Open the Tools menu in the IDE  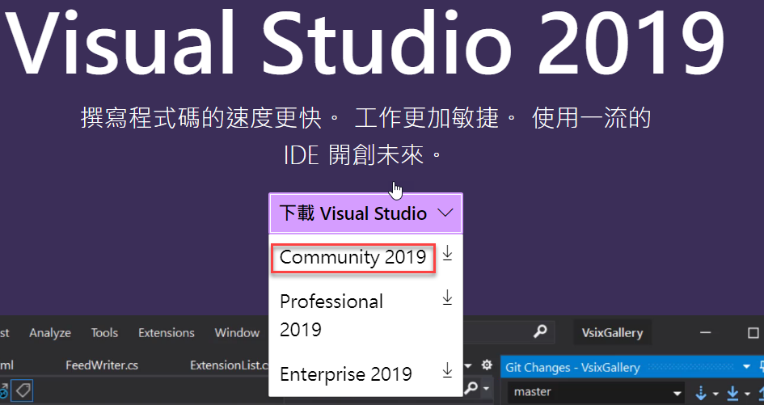[104, 333]
